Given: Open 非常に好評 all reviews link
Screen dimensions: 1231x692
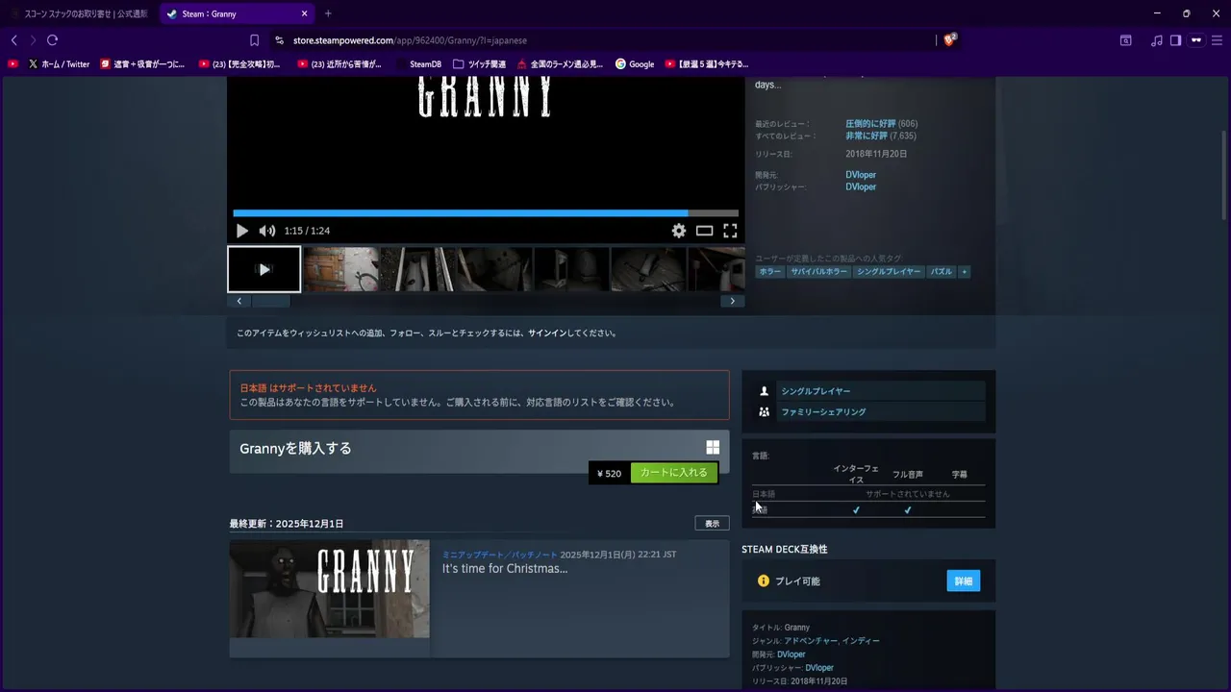Looking at the screenshot, I should [x=867, y=136].
